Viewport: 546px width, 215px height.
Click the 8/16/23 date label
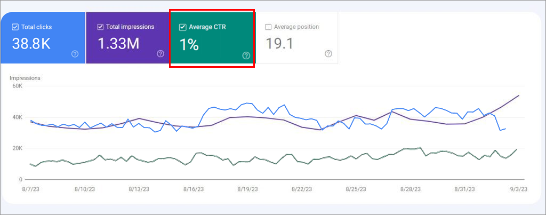point(193,189)
